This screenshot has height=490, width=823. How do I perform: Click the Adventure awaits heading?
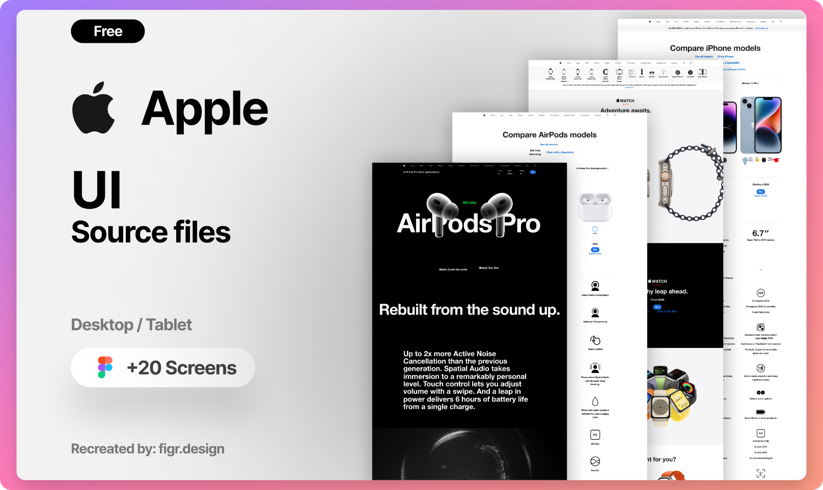[625, 110]
